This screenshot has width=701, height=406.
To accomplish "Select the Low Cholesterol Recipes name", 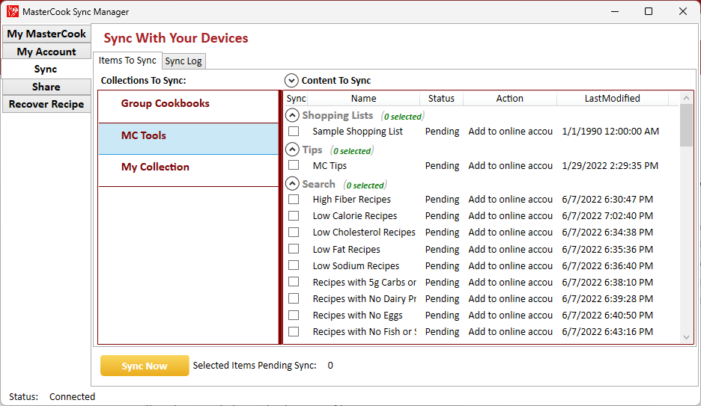I will click(364, 233).
